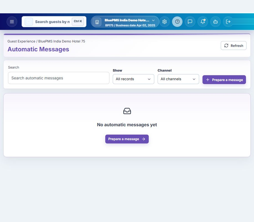Click the top Prepare a message button
Viewport: 254px width, 222px height.
tap(224, 80)
